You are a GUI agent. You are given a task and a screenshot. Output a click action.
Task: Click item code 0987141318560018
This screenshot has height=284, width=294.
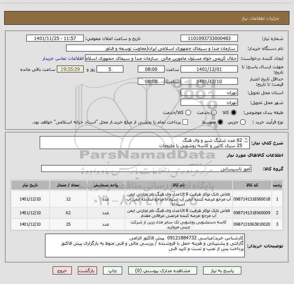252,199
